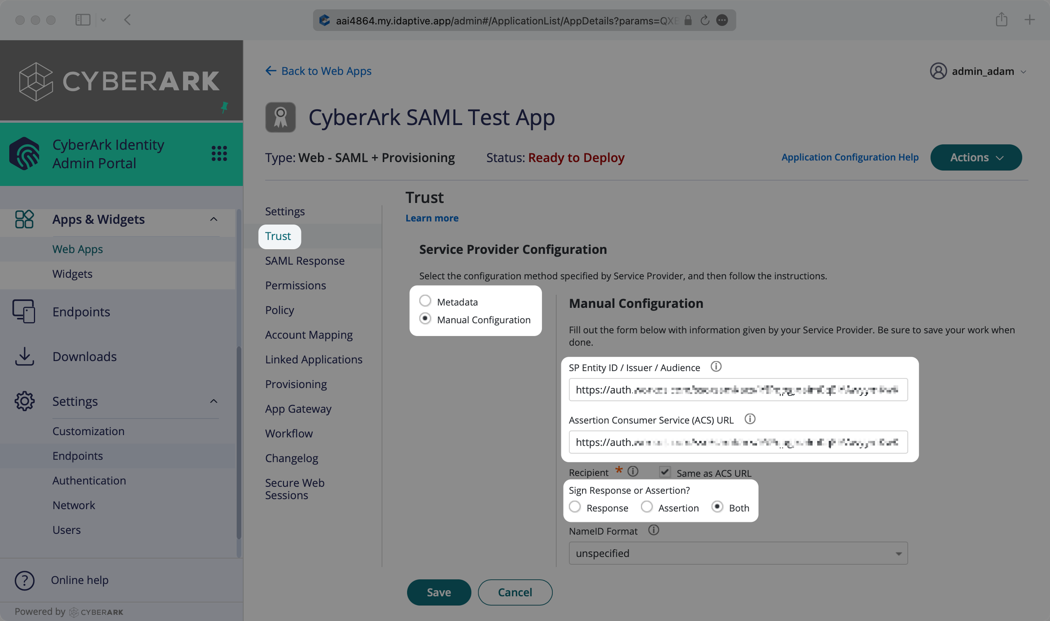Click the nine-dot app switcher grid icon
Image resolution: width=1050 pixels, height=621 pixels.
(219, 153)
